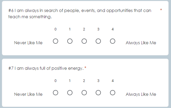Click 'Always Like Me' label in question #7
The width and height of the screenshot is (171, 108).
coord(141,94)
